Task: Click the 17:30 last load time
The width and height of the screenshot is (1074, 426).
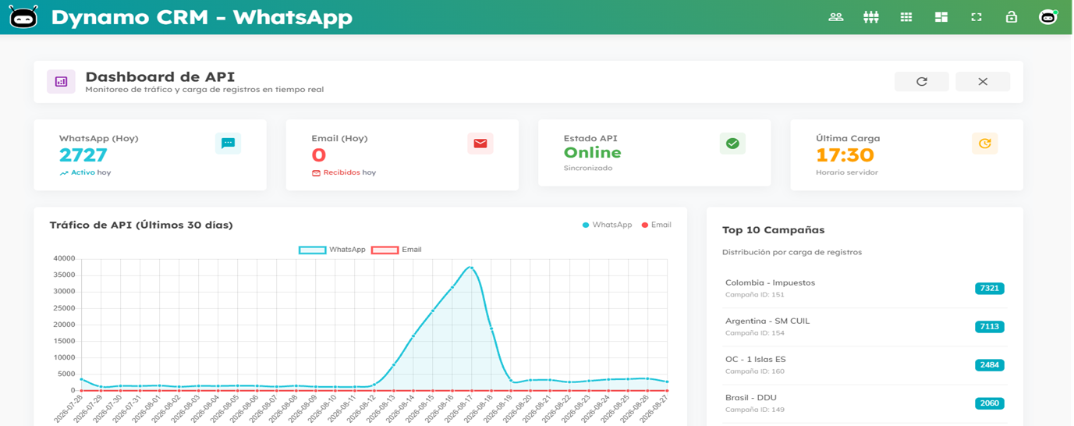Action: pyautogui.click(x=845, y=154)
